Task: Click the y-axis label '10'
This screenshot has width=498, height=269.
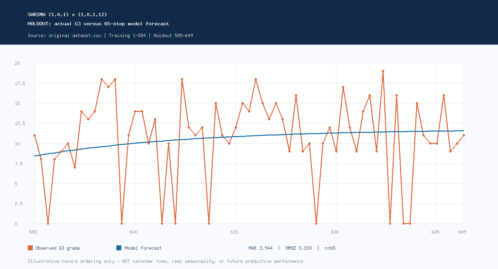Action: pyautogui.click(x=17, y=144)
